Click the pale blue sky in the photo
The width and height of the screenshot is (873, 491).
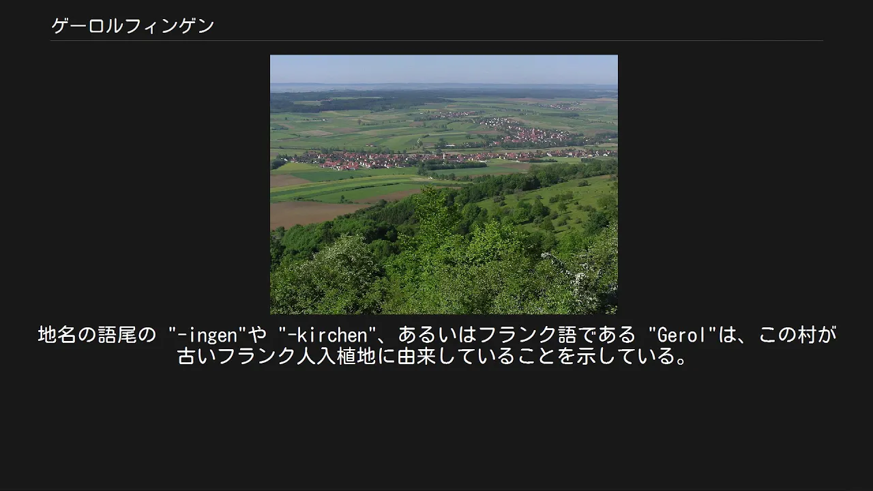444,68
